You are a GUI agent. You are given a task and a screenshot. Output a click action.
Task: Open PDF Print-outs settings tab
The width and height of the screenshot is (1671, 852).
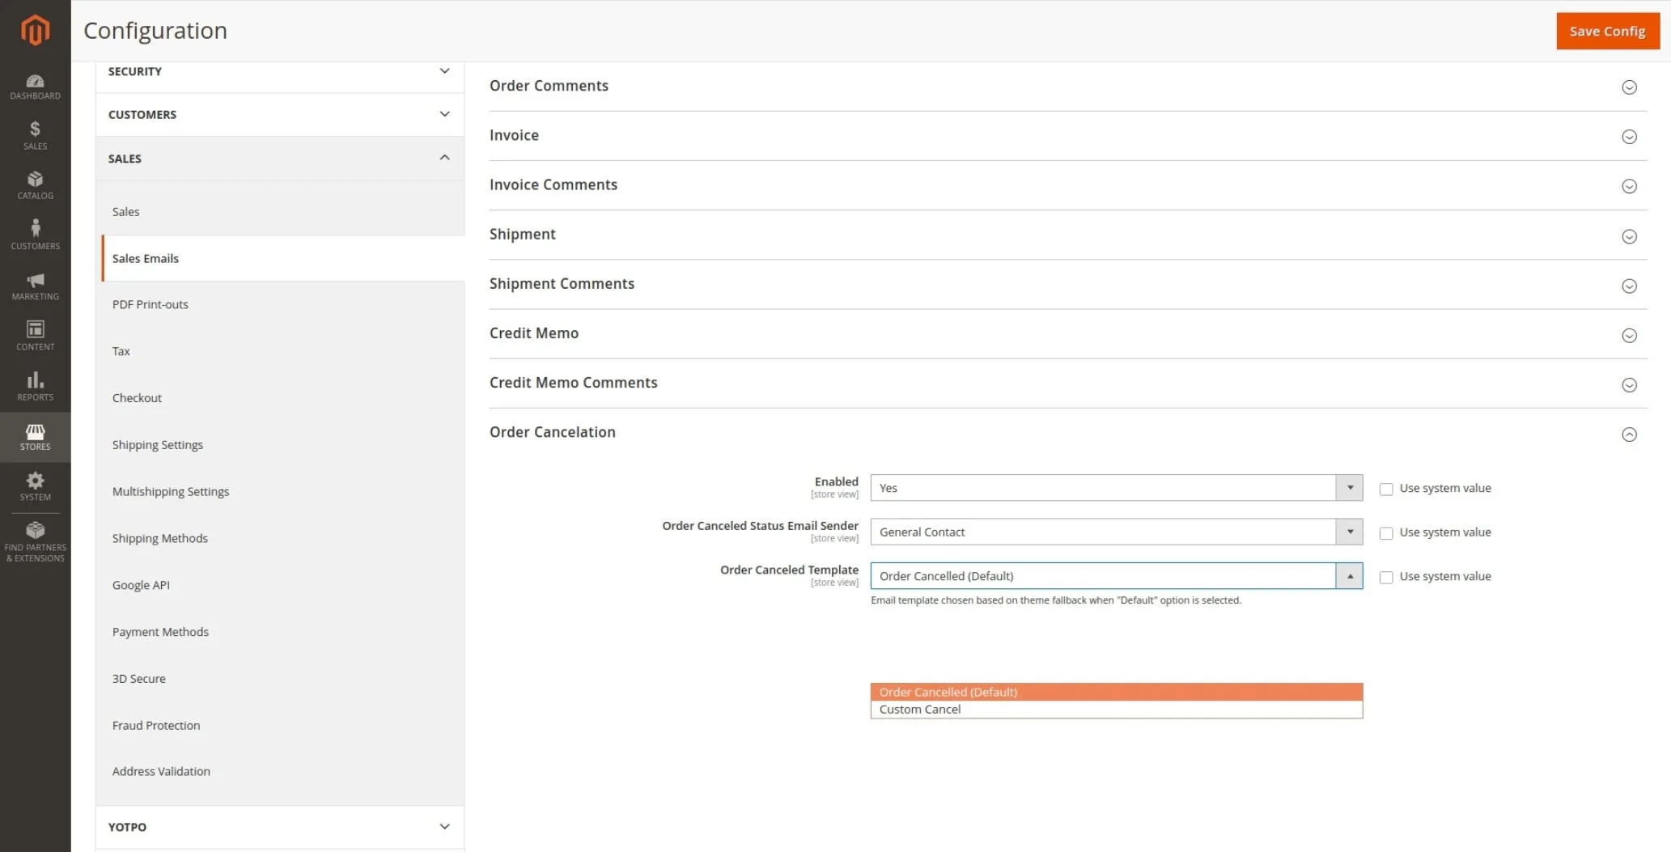click(151, 304)
